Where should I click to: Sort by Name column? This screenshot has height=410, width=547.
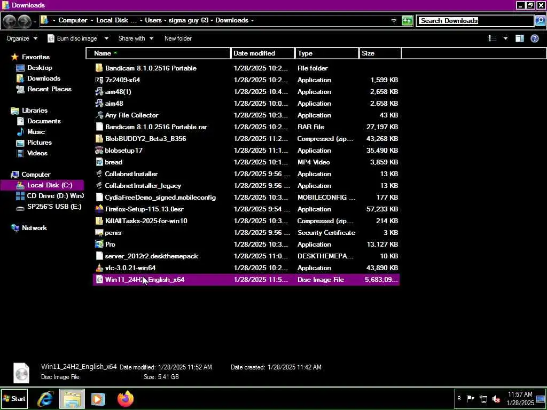click(158, 53)
